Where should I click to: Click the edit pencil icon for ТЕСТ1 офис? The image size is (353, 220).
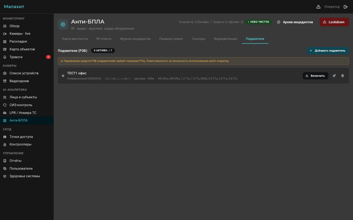[x=334, y=76]
